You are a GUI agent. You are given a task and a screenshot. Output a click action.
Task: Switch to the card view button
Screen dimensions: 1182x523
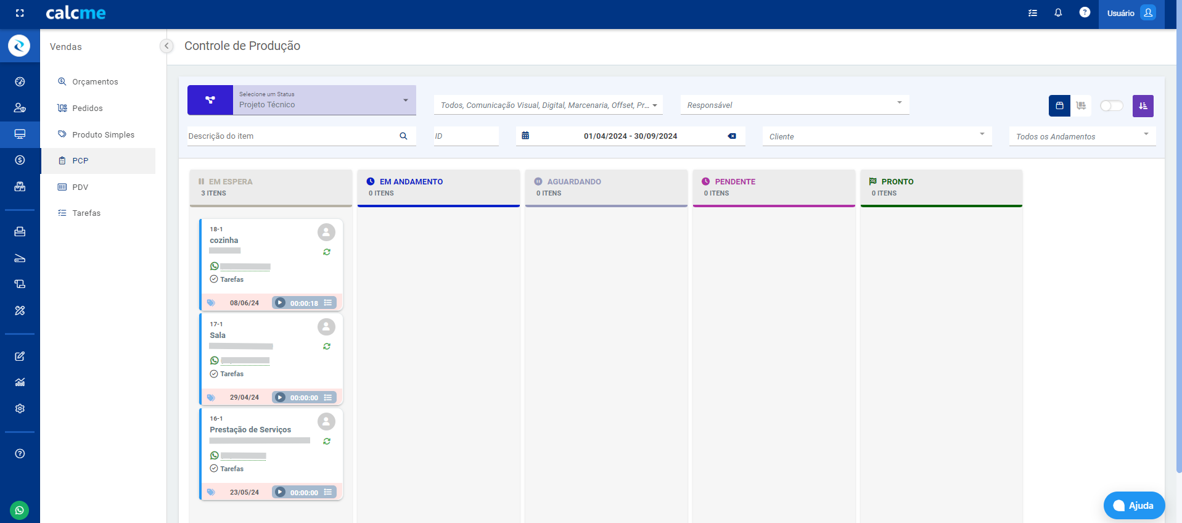[x=1059, y=105]
